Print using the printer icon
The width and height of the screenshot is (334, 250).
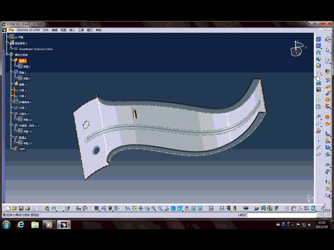point(27,208)
